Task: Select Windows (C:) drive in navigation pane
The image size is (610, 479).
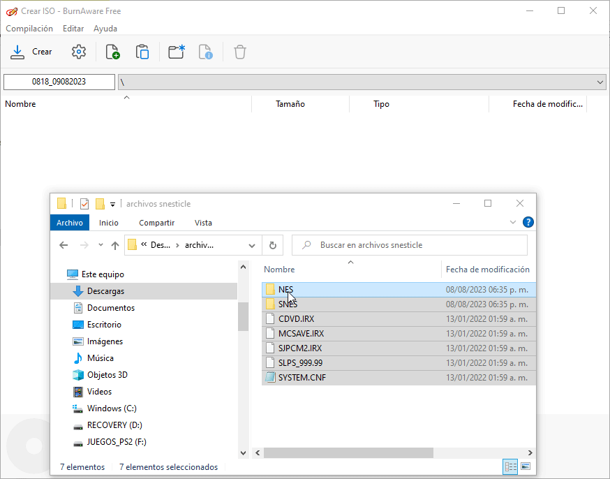Action: click(112, 408)
